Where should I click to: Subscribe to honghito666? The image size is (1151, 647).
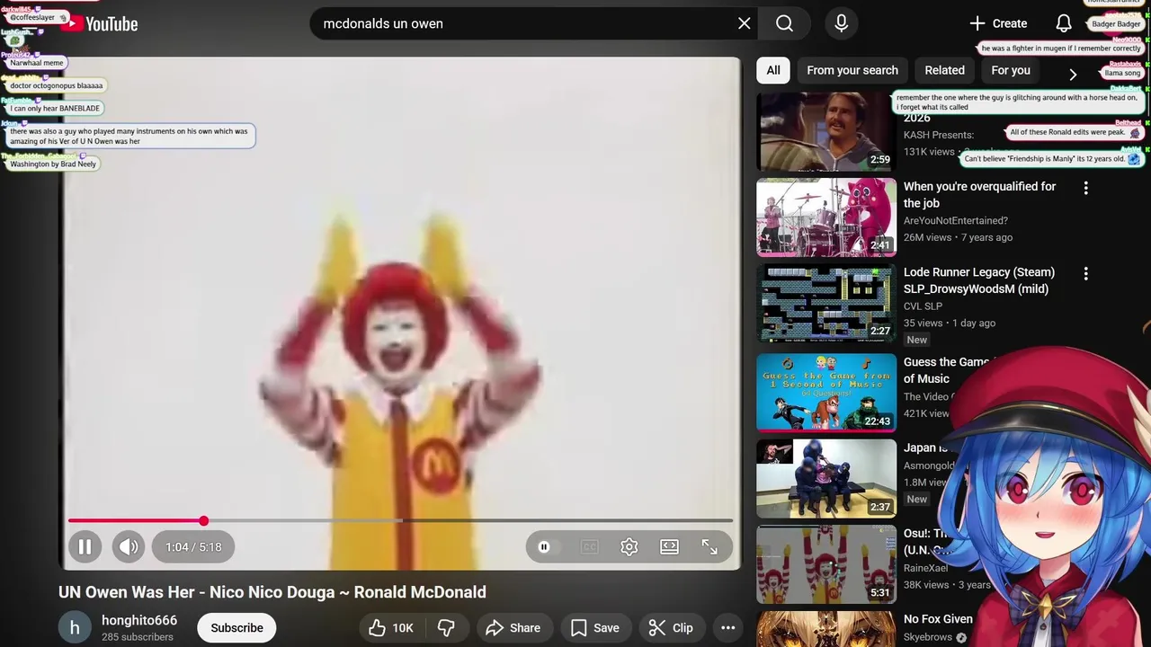(x=236, y=628)
